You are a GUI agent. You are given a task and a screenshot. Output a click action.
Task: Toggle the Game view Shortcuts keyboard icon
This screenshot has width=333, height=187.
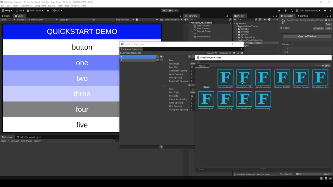(162, 20)
